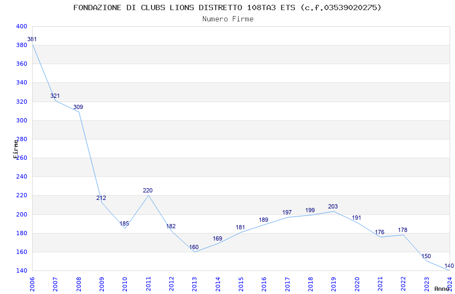
Task: Click the y-axis value 200
Action: click(x=22, y=215)
